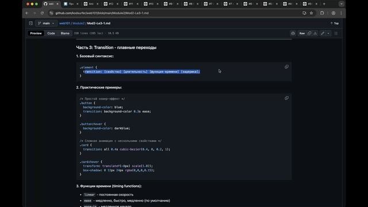Viewport: 368px width, 207px height.
Task: Switch to the Blame view tab
Action: coord(65,33)
